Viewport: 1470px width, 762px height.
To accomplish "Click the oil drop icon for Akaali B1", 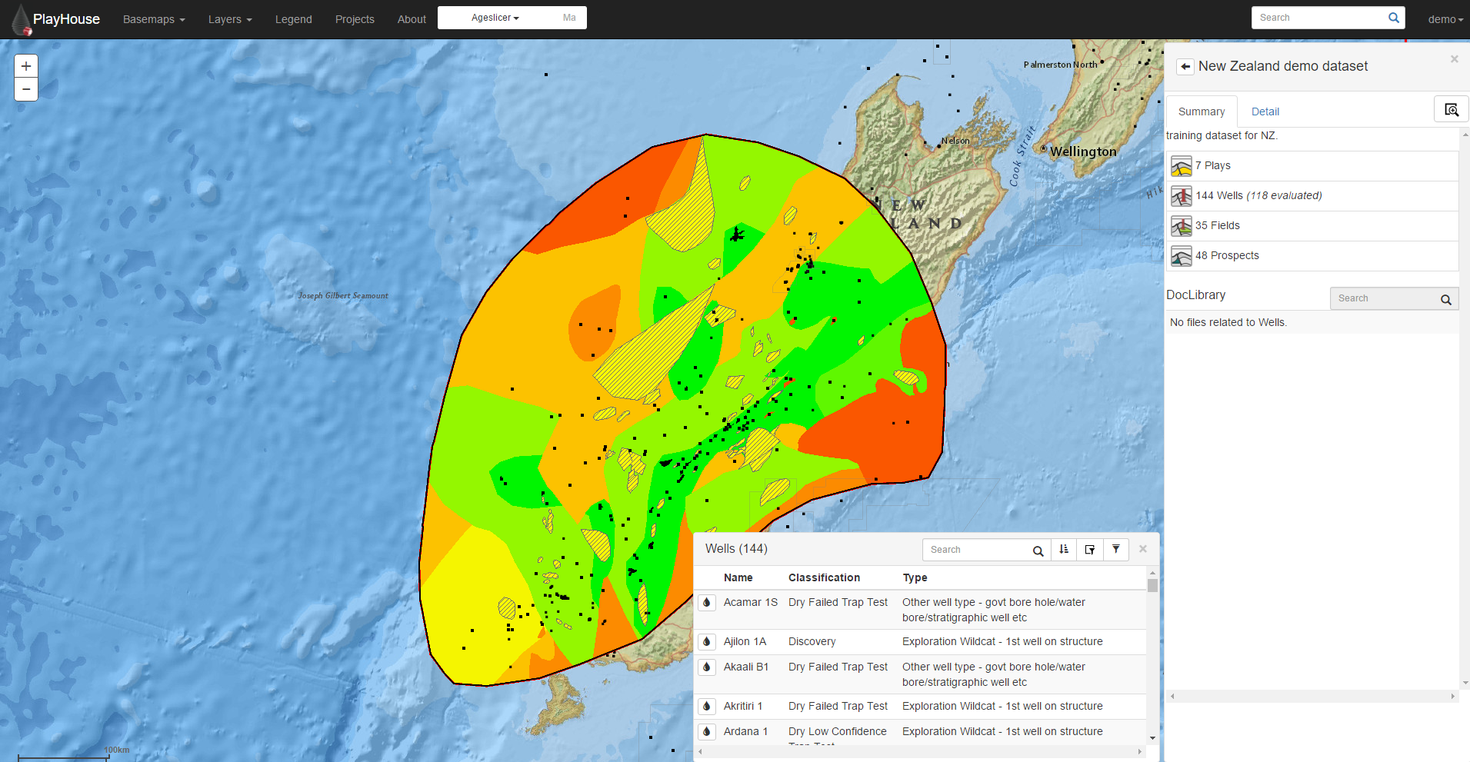I will 707,667.
